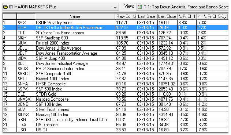Click the S&P 100 Index name
The width and height of the screenshot is (231, 135).
pyautogui.click(x=49, y=104)
